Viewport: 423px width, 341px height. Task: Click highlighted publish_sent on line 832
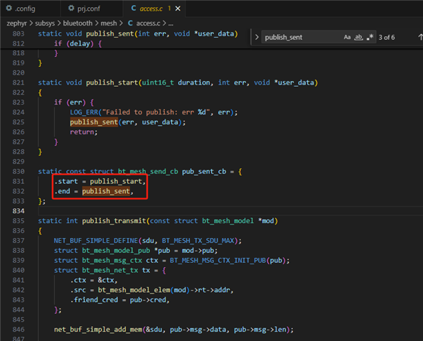[x=106, y=191]
